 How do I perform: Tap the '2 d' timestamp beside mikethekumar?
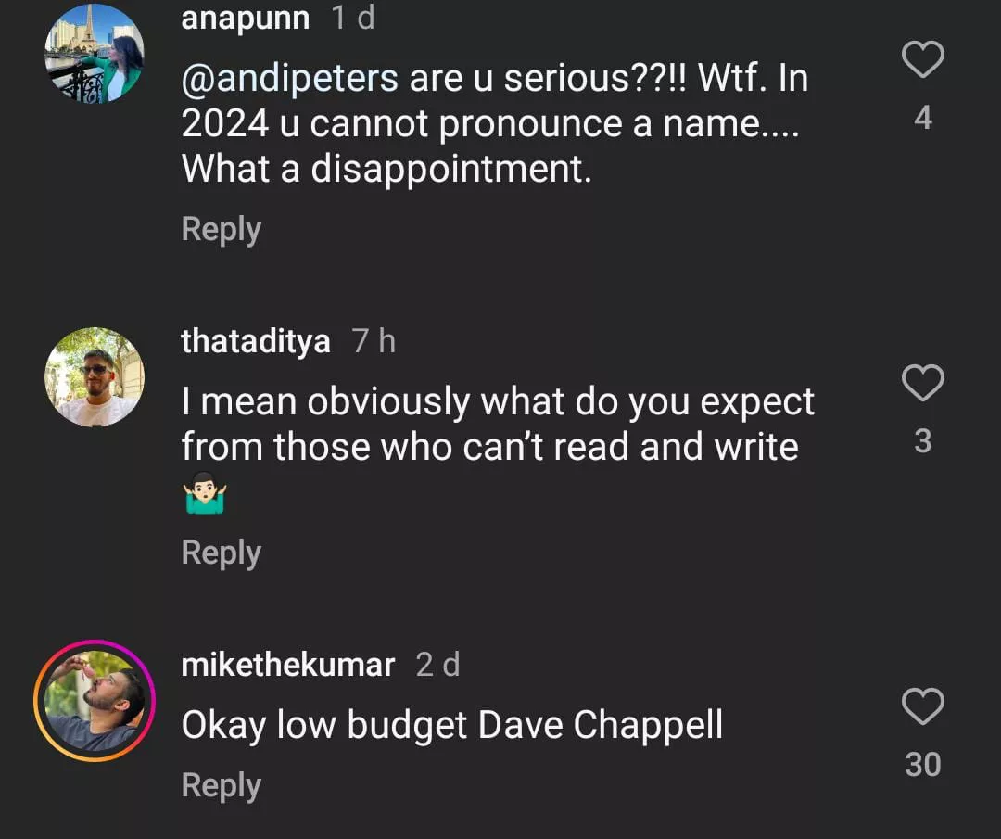coord(437,665)
